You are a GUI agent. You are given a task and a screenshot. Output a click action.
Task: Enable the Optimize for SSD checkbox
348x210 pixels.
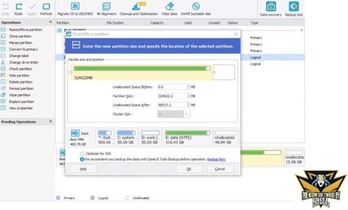[x=82, y=154]
